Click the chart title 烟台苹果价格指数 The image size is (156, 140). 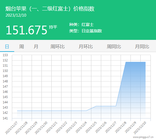(50, 9)
